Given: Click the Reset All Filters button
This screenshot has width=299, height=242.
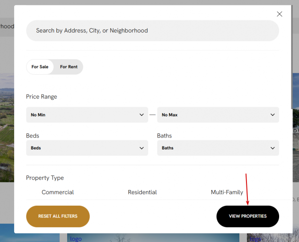Looking at the screenshot, I should click(58, 216).
